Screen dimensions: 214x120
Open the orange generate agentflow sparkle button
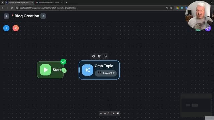click(16, 28)
